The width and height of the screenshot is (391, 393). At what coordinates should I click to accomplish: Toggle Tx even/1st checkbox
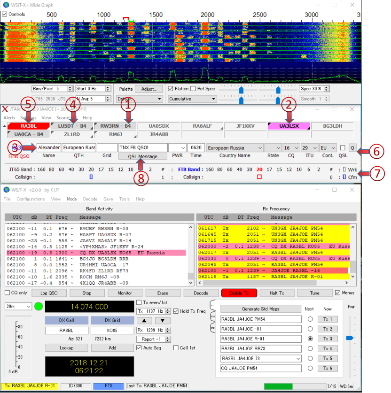click(x=139, y=302)
